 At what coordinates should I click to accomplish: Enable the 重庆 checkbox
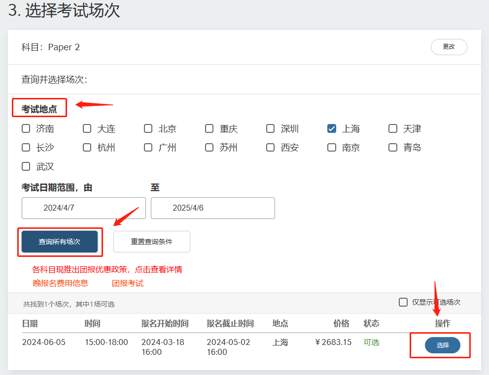tap(210, 129)
